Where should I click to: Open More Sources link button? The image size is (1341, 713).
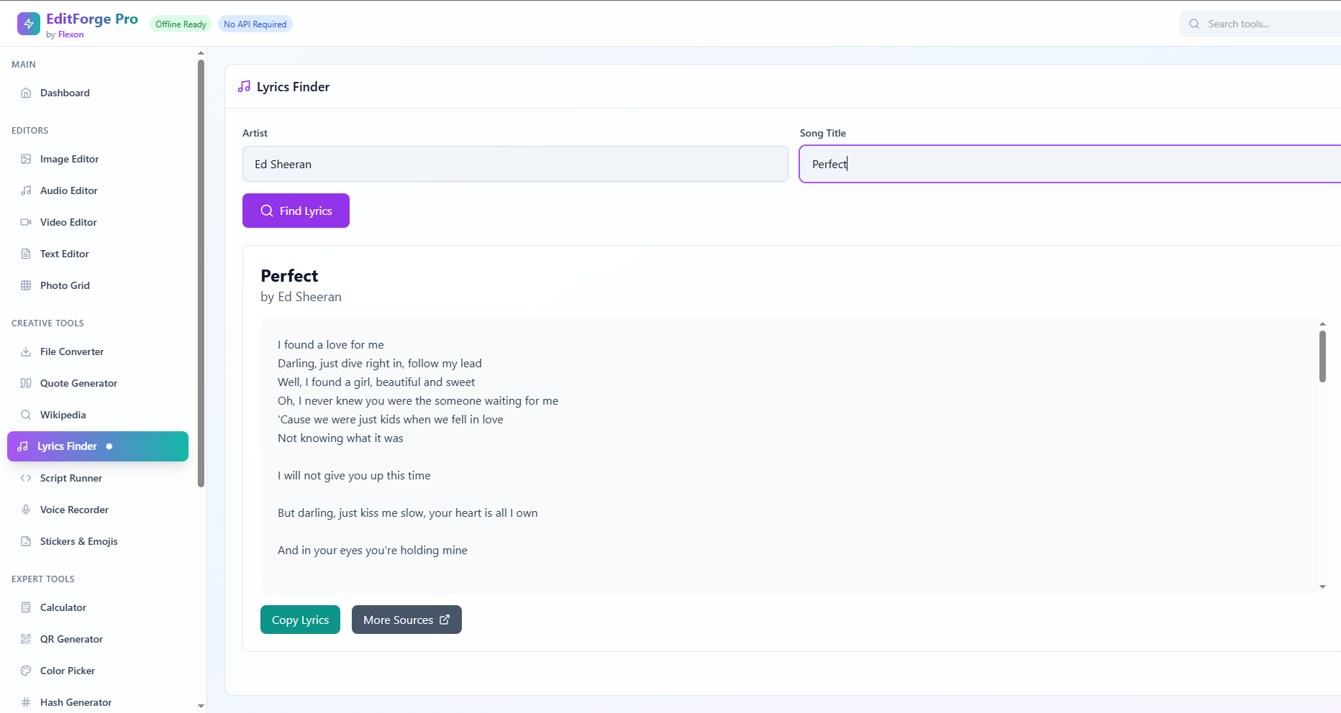coord(406,620)
